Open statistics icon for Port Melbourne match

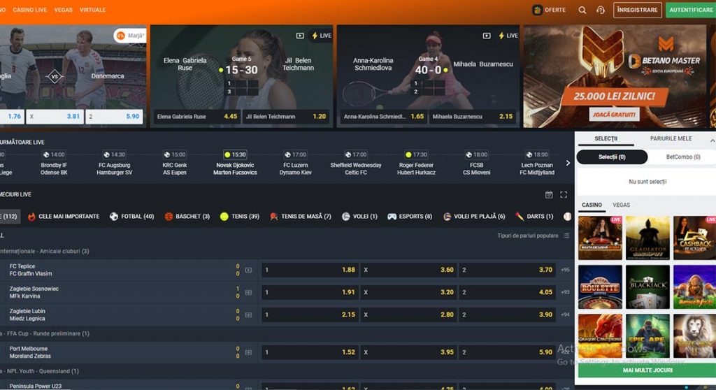(248, 352)
